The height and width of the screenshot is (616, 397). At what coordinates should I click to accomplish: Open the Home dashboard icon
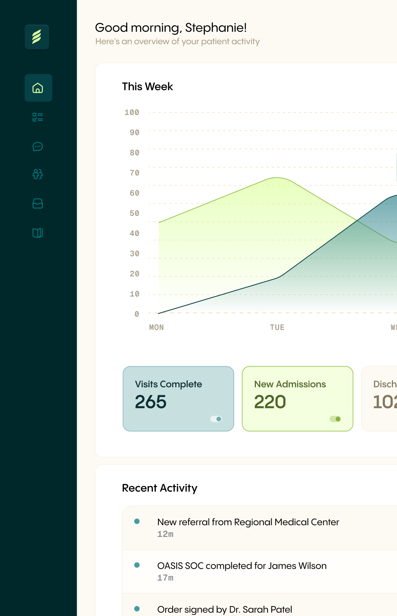[x=38, y=88]
